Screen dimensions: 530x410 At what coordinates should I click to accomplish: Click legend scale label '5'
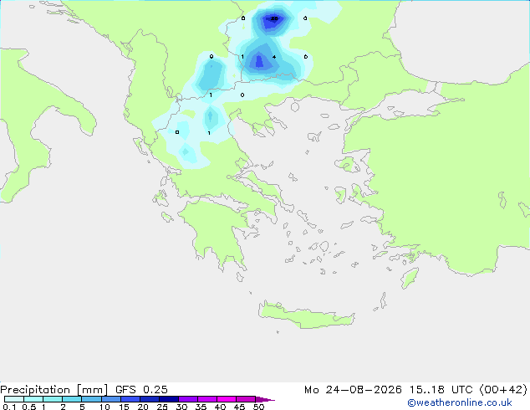pos(82,407)
